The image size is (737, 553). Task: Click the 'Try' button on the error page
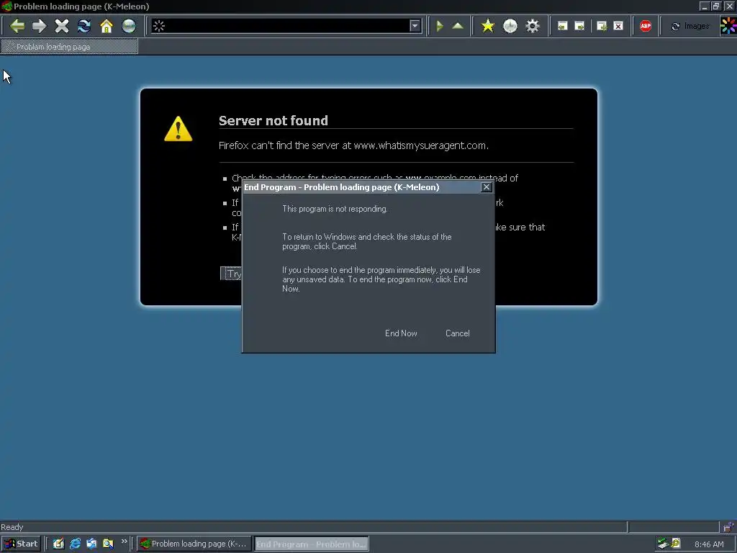[231, 274]
